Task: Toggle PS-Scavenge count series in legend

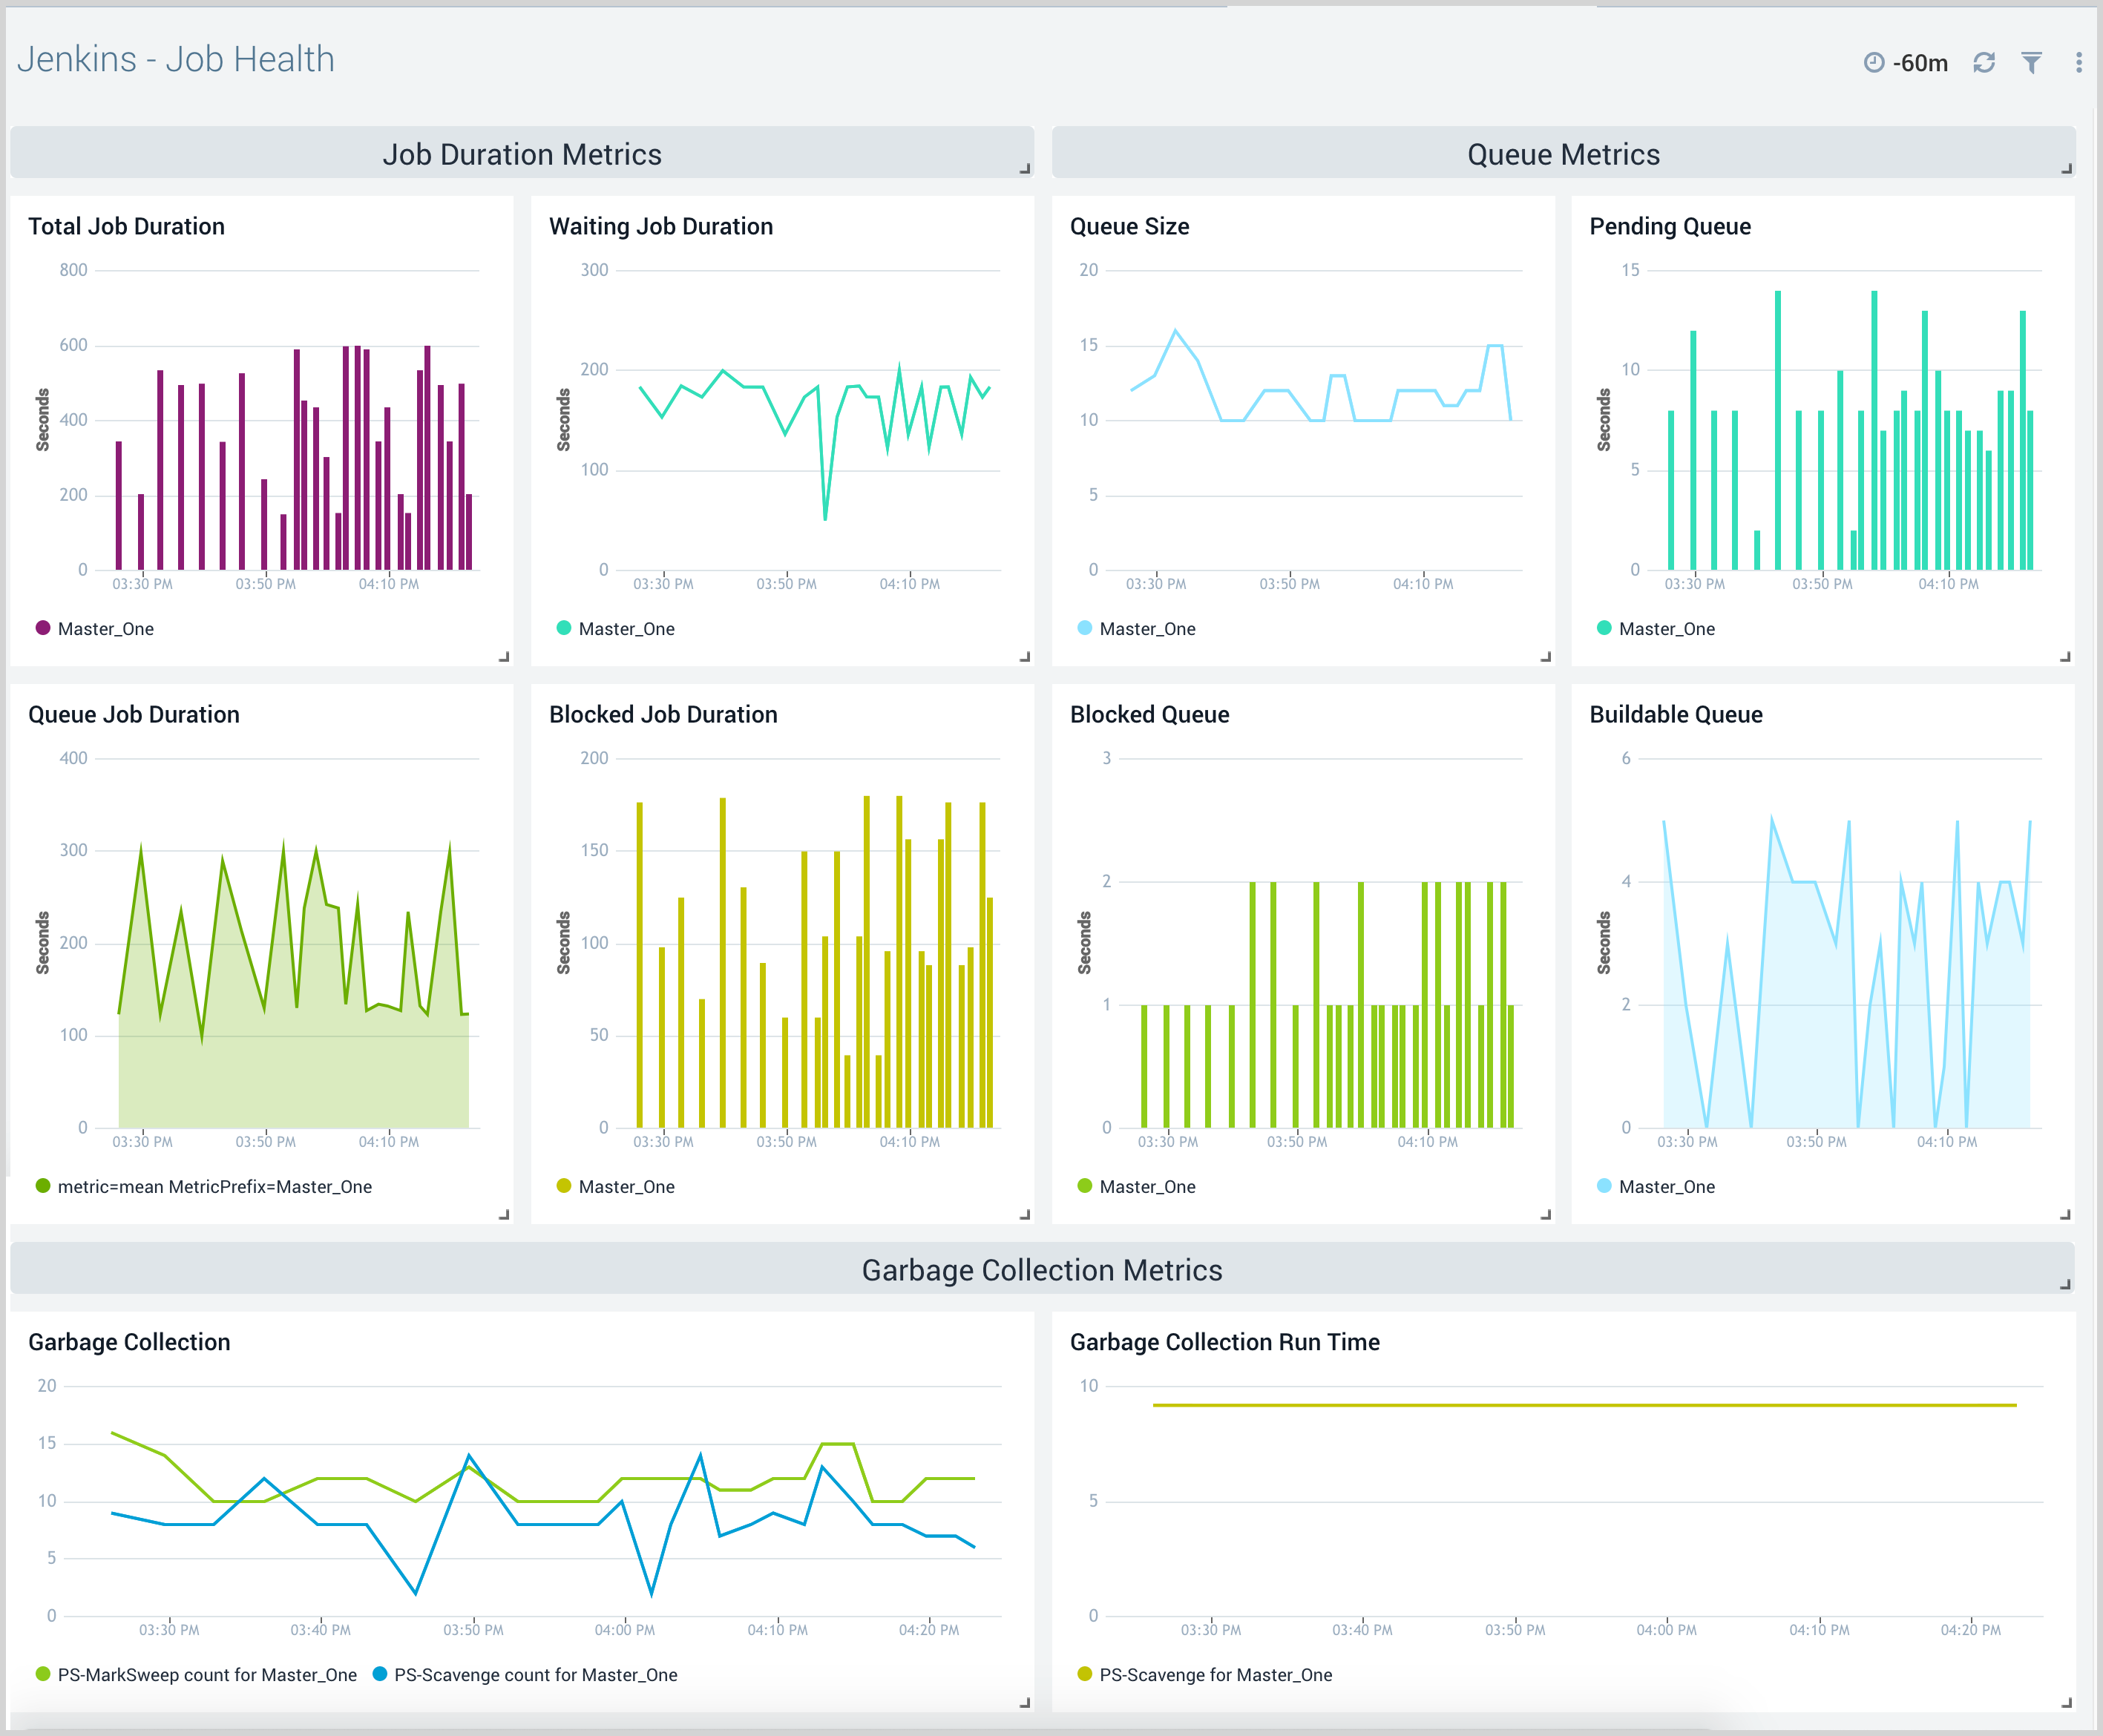Action: [535, 1674]
